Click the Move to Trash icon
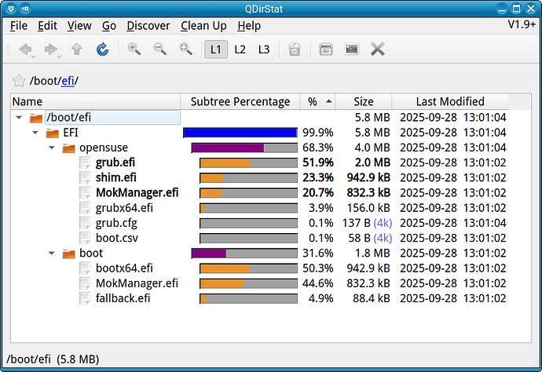The width and height of the screenshot is (542, 372). coord(295,49)
